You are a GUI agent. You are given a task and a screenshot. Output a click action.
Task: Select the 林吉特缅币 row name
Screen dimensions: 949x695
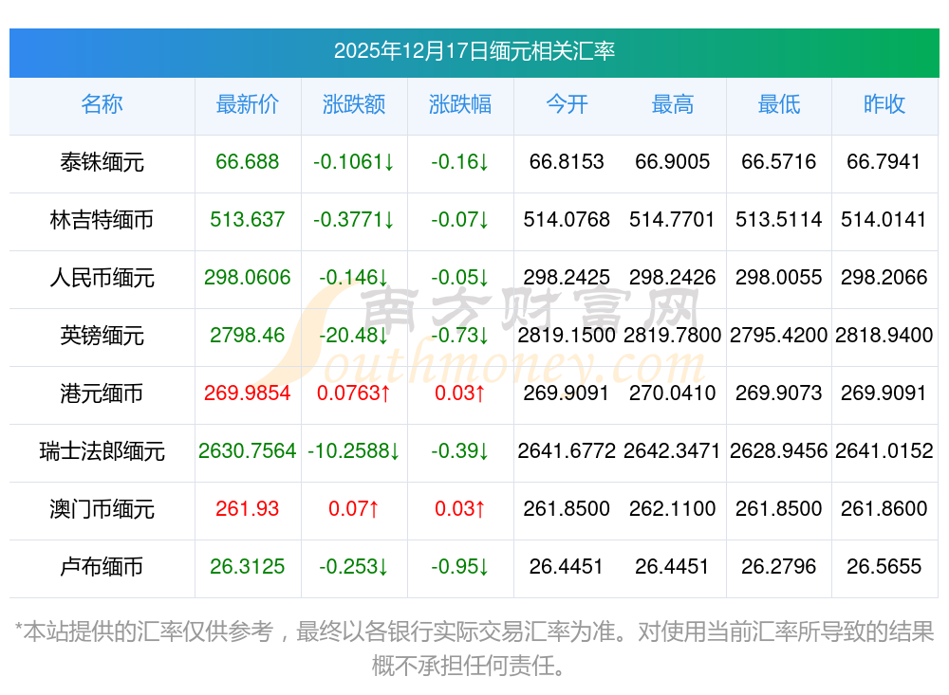pos(102,220)
